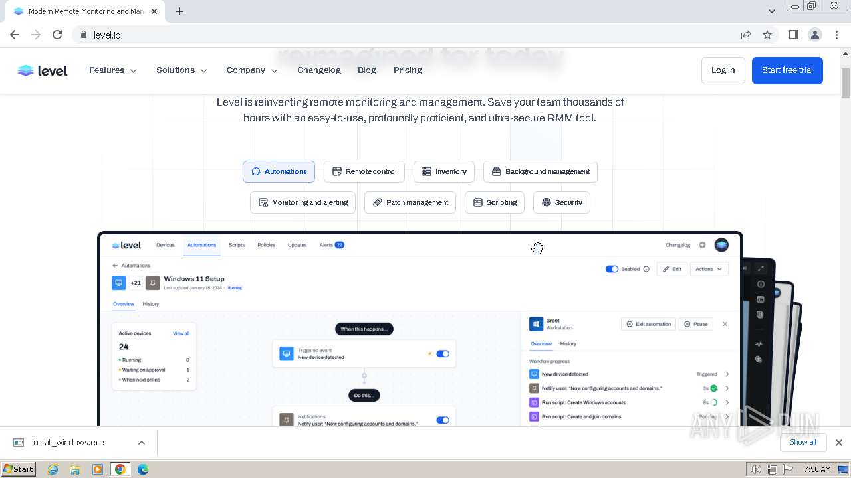Select the Patch management feature tab
Image resolution: width=851 pixels, height=478 pixels.
(x=410, y=202)
